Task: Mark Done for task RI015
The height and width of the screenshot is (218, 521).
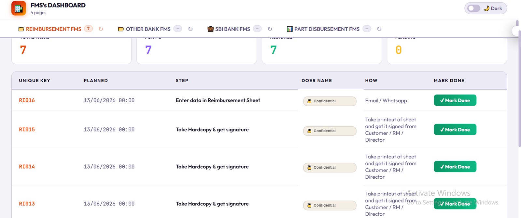Action: point(455,130)
